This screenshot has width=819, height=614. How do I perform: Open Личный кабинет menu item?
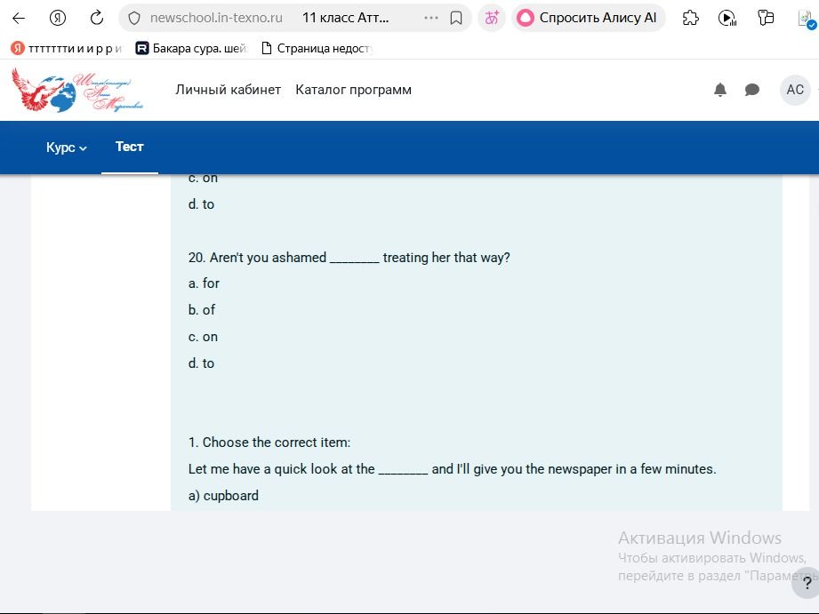tap(229, 90)
